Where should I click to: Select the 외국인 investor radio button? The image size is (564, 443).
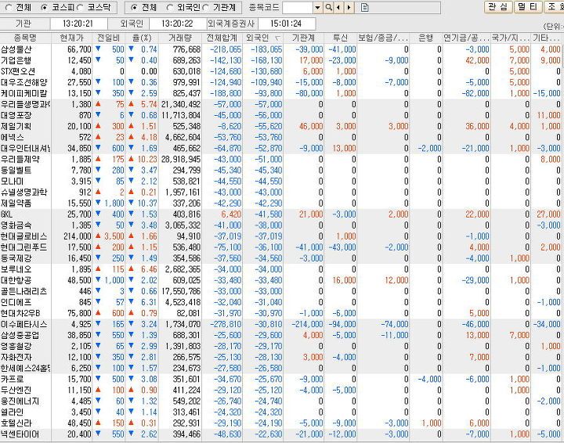(170, 8)
